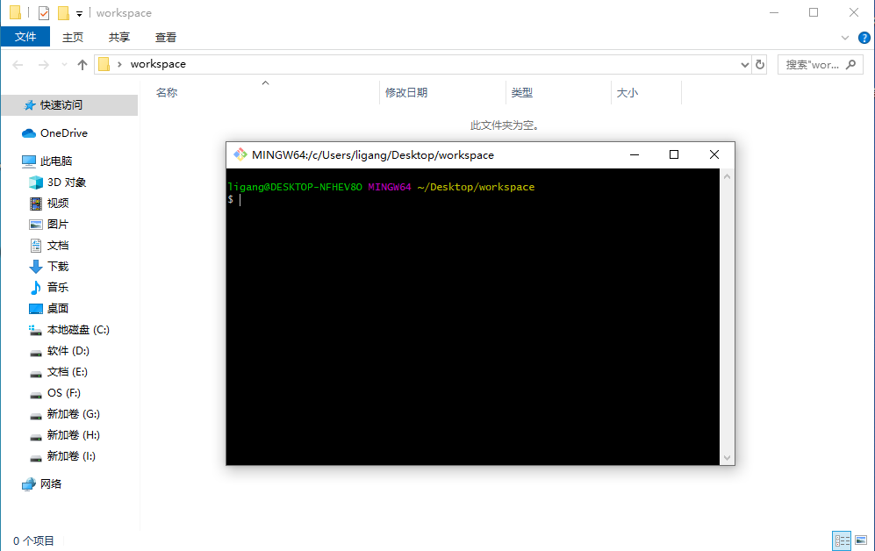The height and width of the screenshot is (551, 875).
Task: Click inside the Git Bash terminal prompt
Action: coord(473,317)
